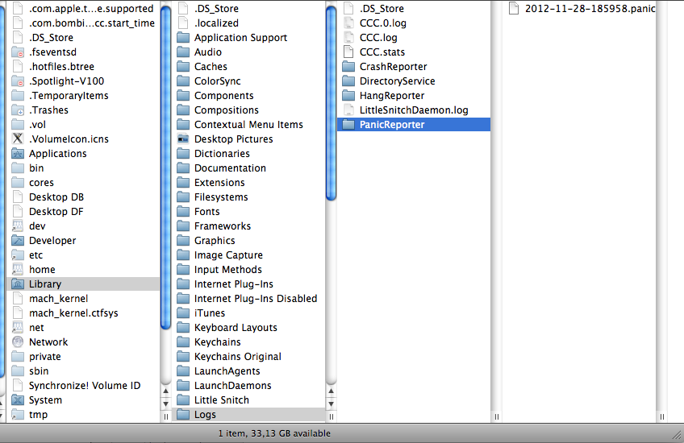Select the CCC.log file
Screen dimensions: 684x443
pyautogui.click(x=414, y=38)
